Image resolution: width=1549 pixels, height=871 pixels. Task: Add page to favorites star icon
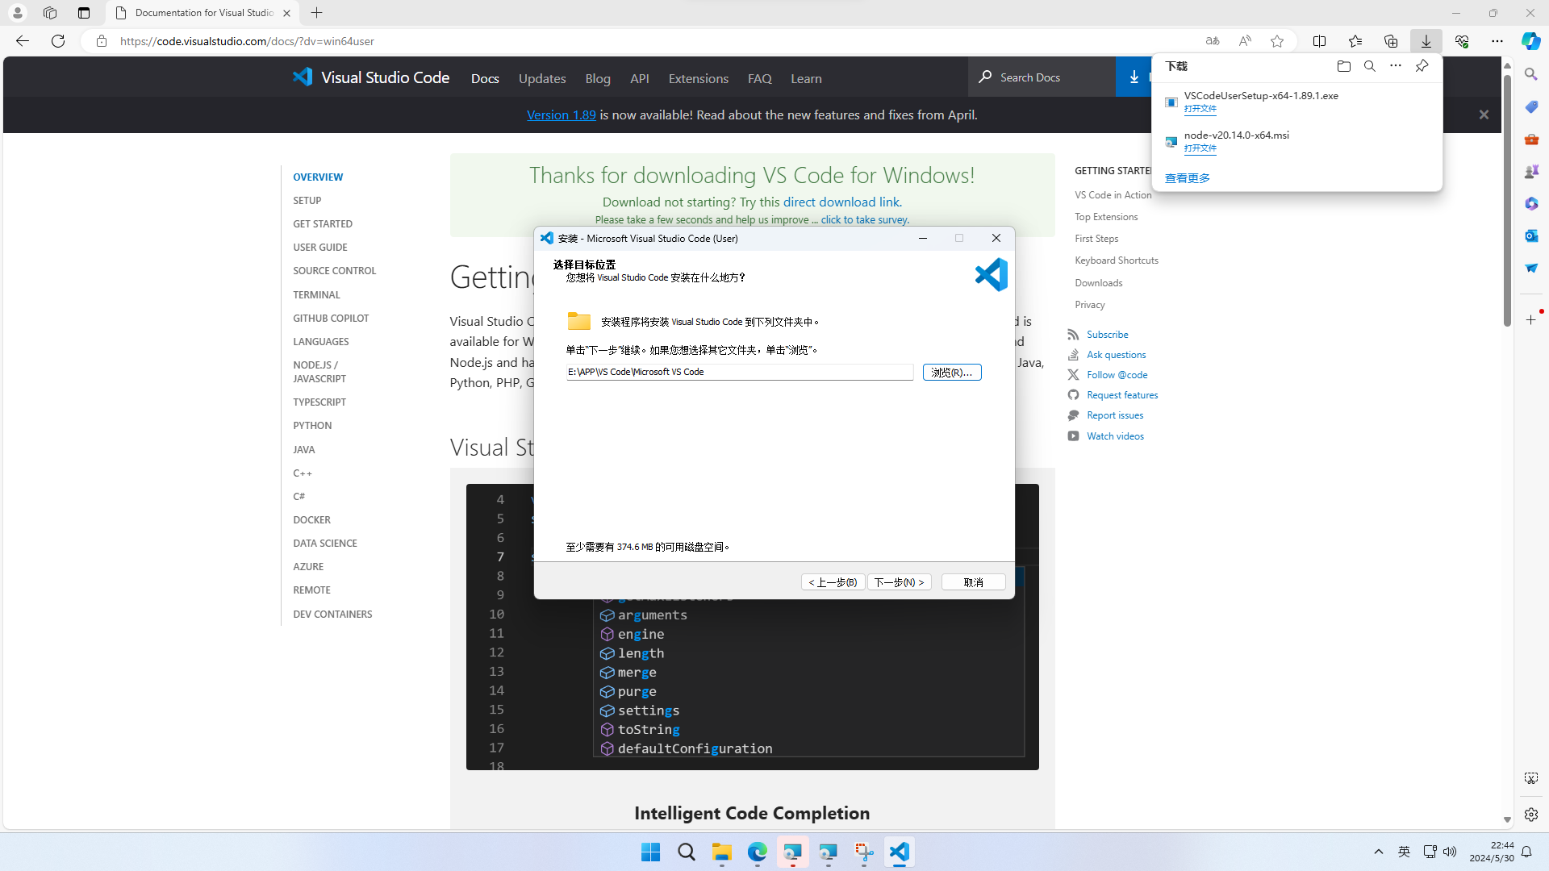click(x=1276, y=41)
